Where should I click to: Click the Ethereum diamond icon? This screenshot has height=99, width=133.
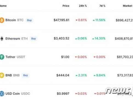[x=2, y=38]
